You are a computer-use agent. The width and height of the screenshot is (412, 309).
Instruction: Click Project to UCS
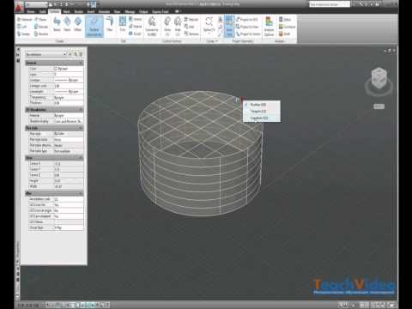tap(247, 19)
